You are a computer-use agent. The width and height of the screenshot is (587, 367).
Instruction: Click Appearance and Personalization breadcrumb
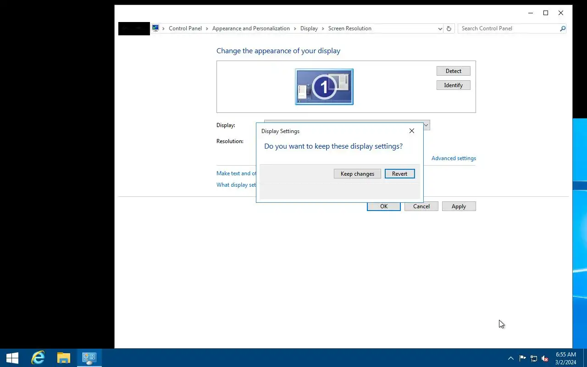point(251,28)
